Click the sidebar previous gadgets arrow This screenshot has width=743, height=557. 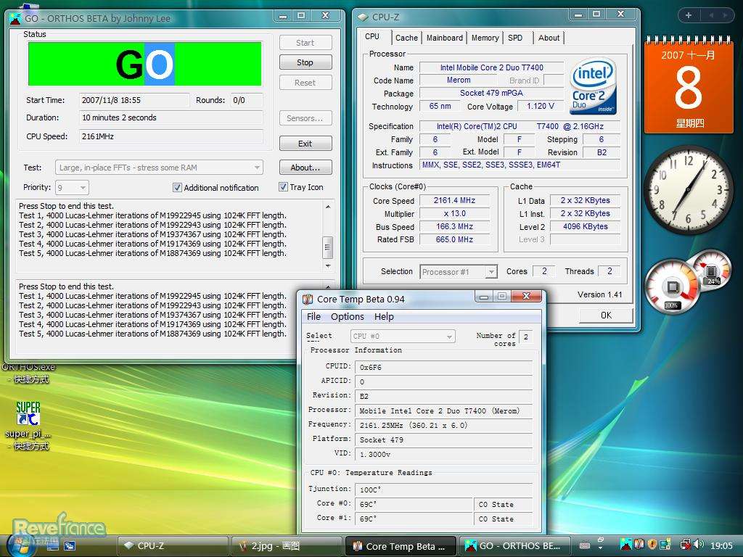point(711,15)
